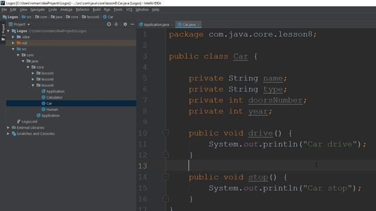Open the Help menu
Screen dimensions: 376x211
point(155,9)
